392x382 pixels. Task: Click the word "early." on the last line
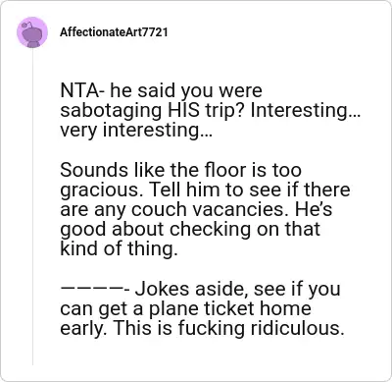click(84, 329)
